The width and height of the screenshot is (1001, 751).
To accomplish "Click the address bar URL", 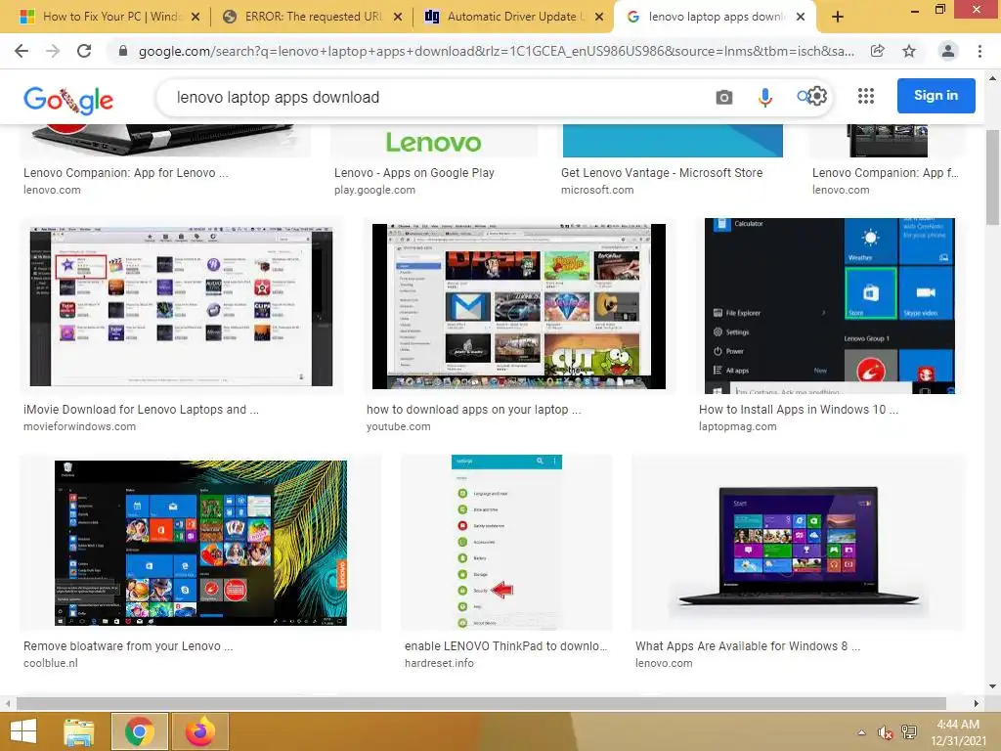I will click(x=496, y=51).
